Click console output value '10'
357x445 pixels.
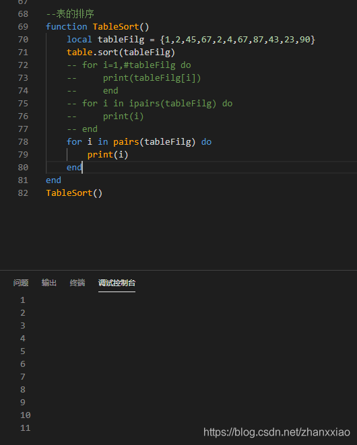26,415
